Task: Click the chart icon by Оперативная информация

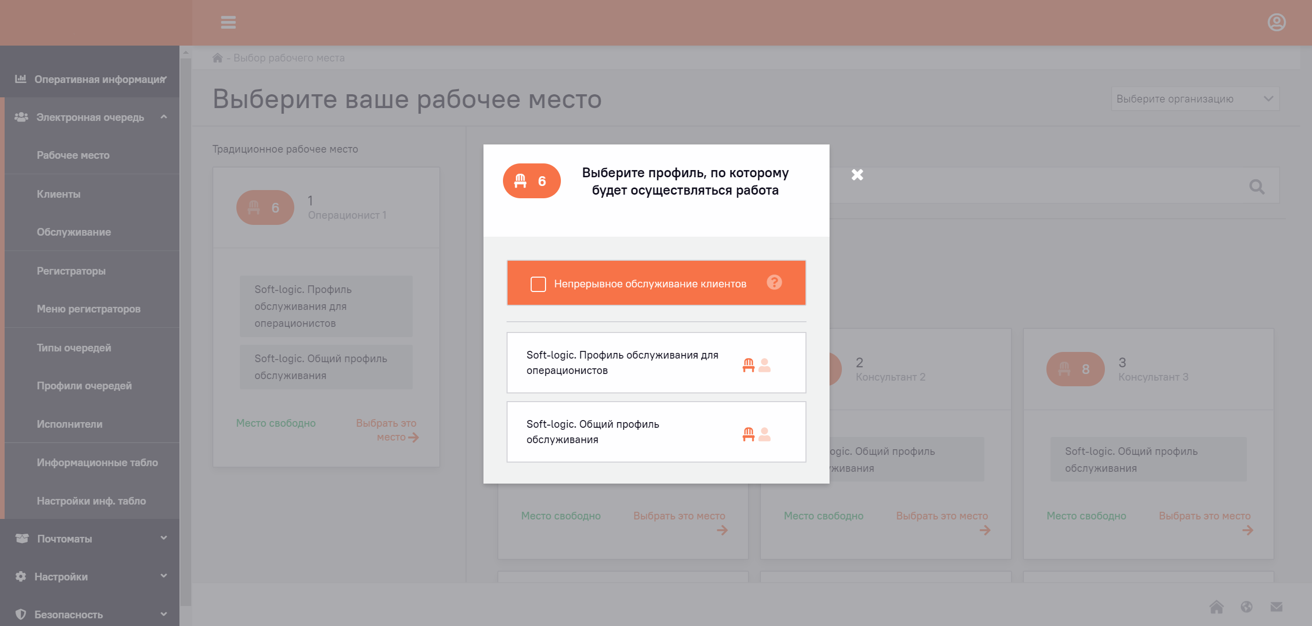Action: coord(21,79)
